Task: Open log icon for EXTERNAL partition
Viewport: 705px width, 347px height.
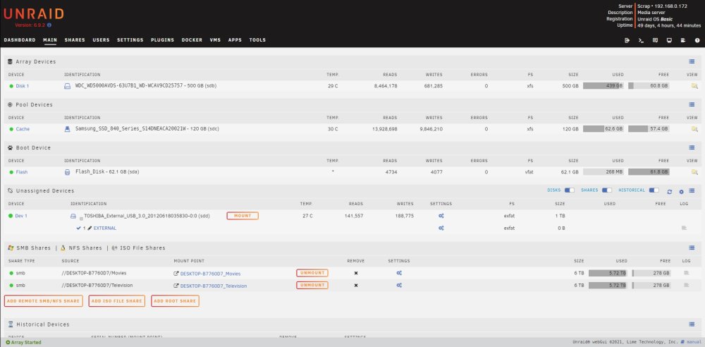Action: click(x=685, y=229)
